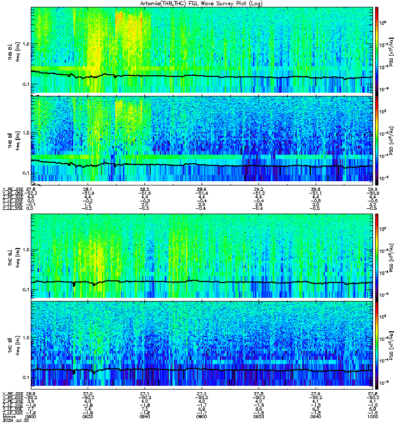Click the THC Y_LE_SSE value 7.4

[88, 409]
